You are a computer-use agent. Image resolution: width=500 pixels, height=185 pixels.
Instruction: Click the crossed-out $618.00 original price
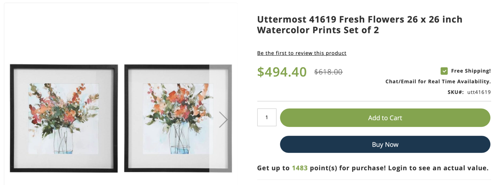pos(328,72)
